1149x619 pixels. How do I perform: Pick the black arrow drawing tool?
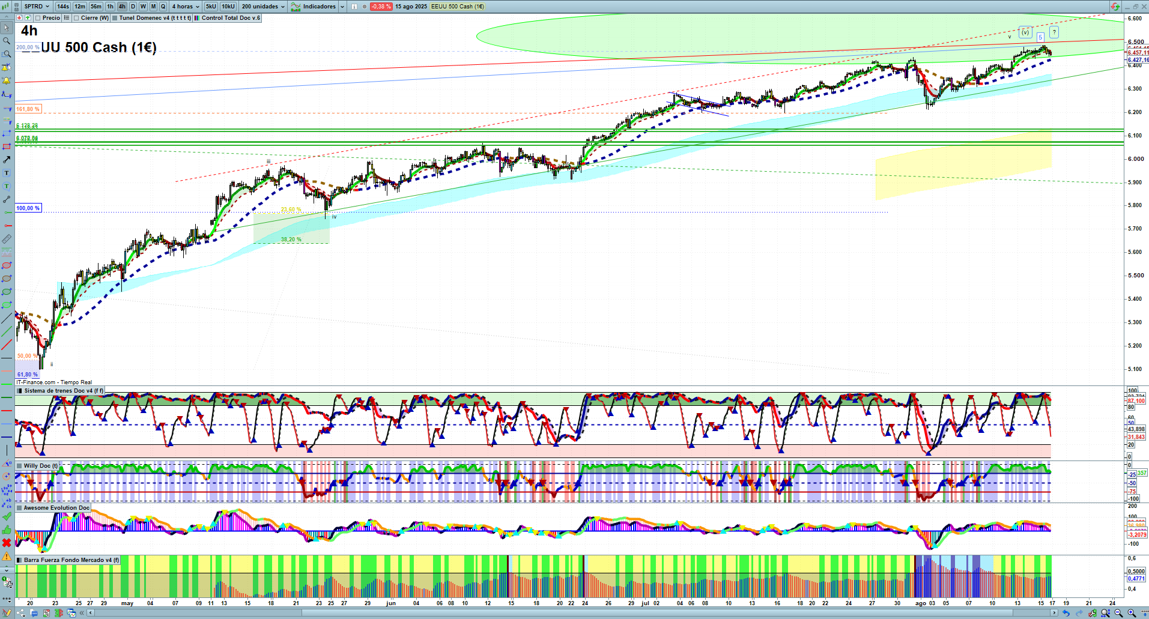(x=7, y=160)
